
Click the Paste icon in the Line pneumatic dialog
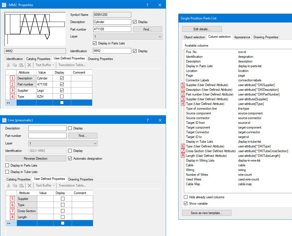tap(21, 185)
